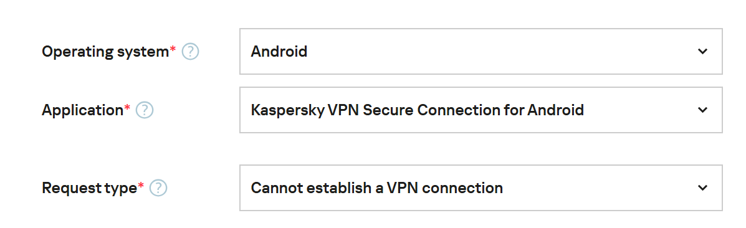Click the red asterisk after Application
Image resolution: width=746 pixels, height=228 pixels.
click(x=127, y=108)
